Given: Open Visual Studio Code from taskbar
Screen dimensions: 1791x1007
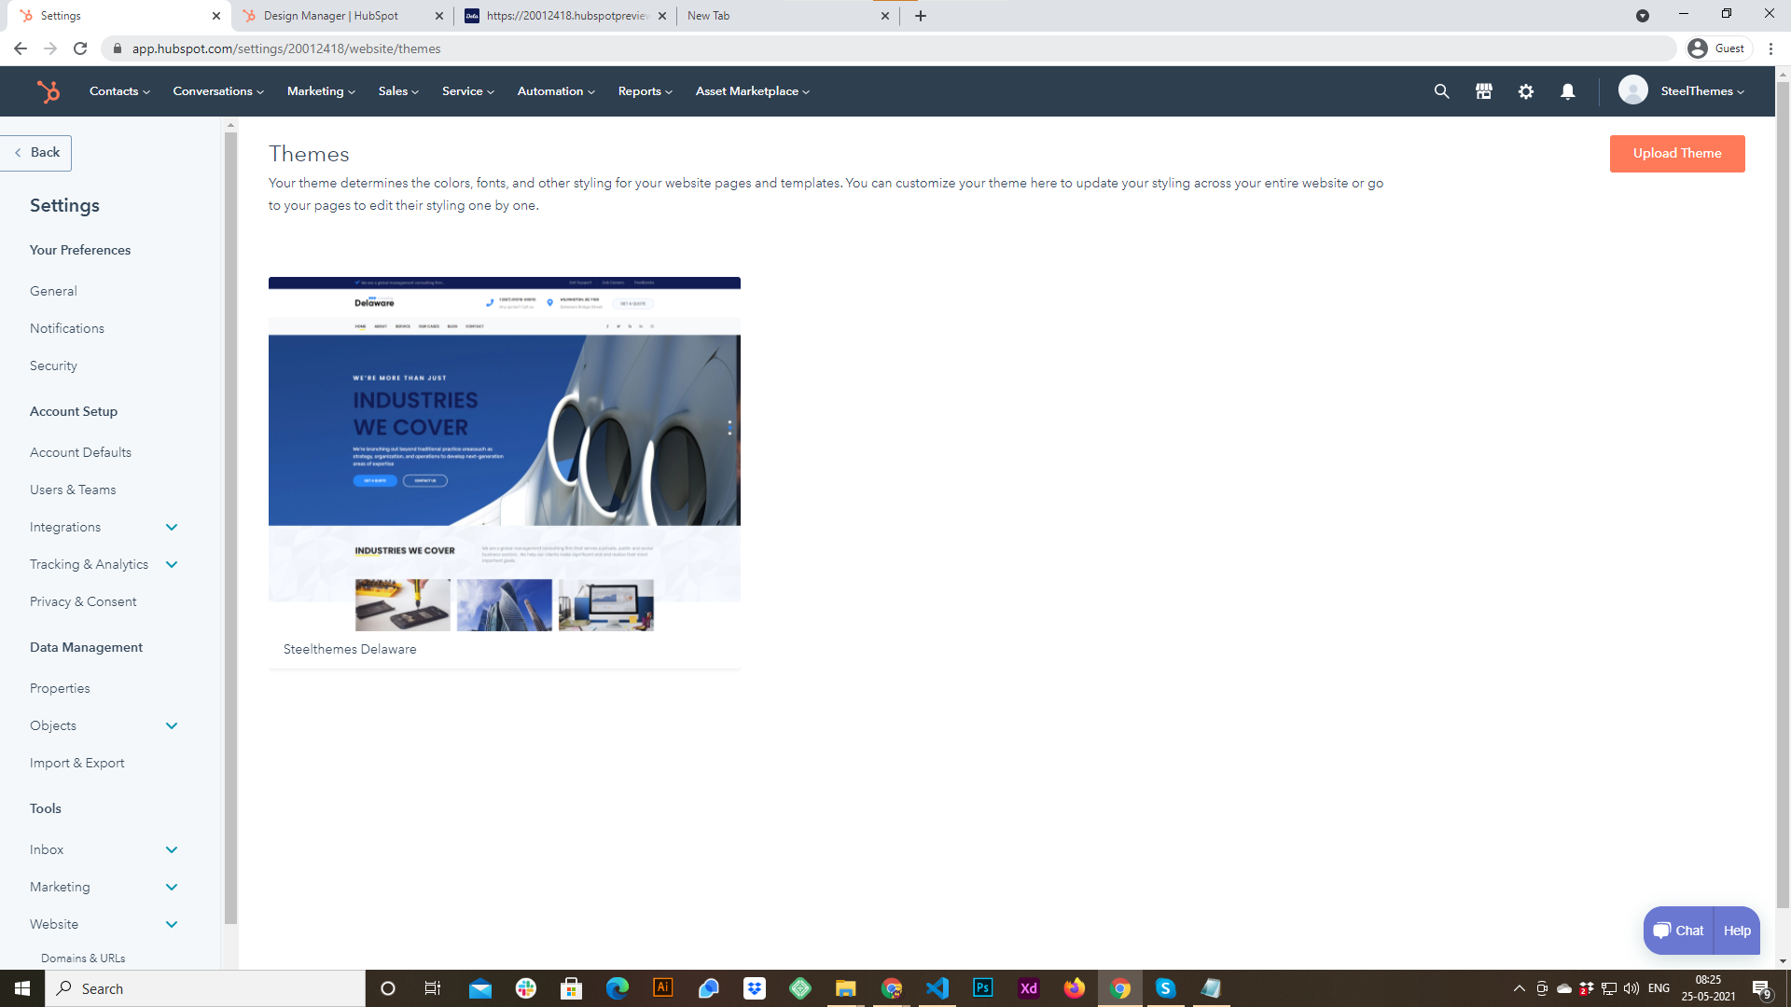Looking at the screenshot, I should click(x=937, y=988).
